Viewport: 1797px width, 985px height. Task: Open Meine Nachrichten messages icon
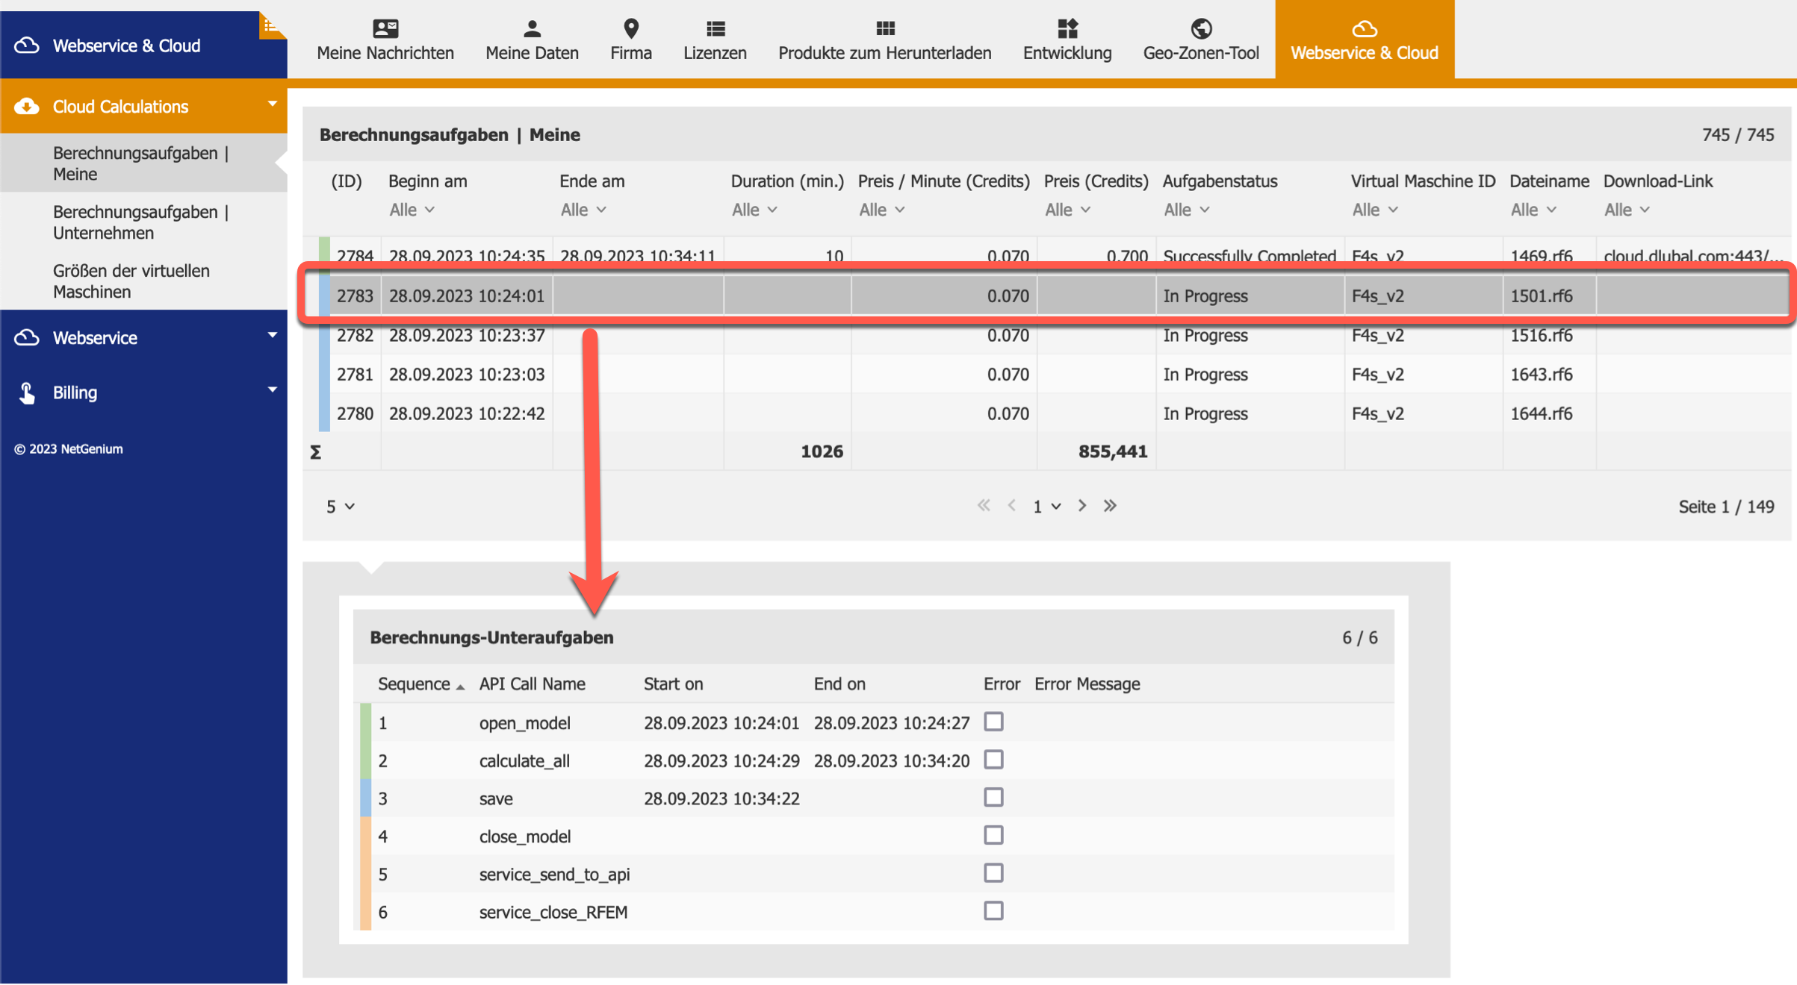point(385,28)
